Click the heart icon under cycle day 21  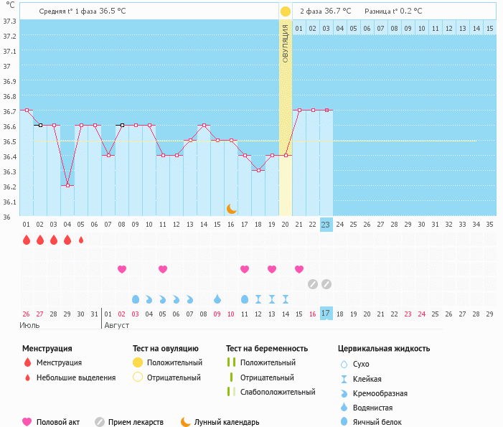pyautogui.click(x=299, y=269)
